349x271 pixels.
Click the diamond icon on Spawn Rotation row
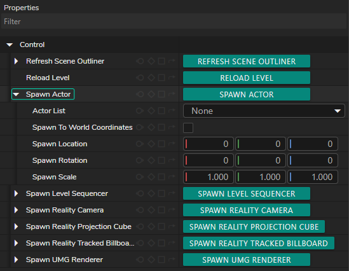point(151,160)
